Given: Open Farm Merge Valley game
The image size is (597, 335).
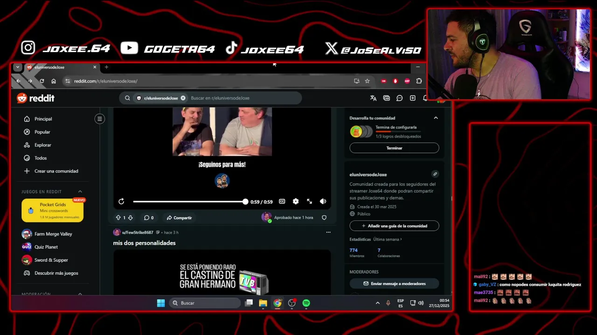Looking at the screenshot, I should pos(54,234).
